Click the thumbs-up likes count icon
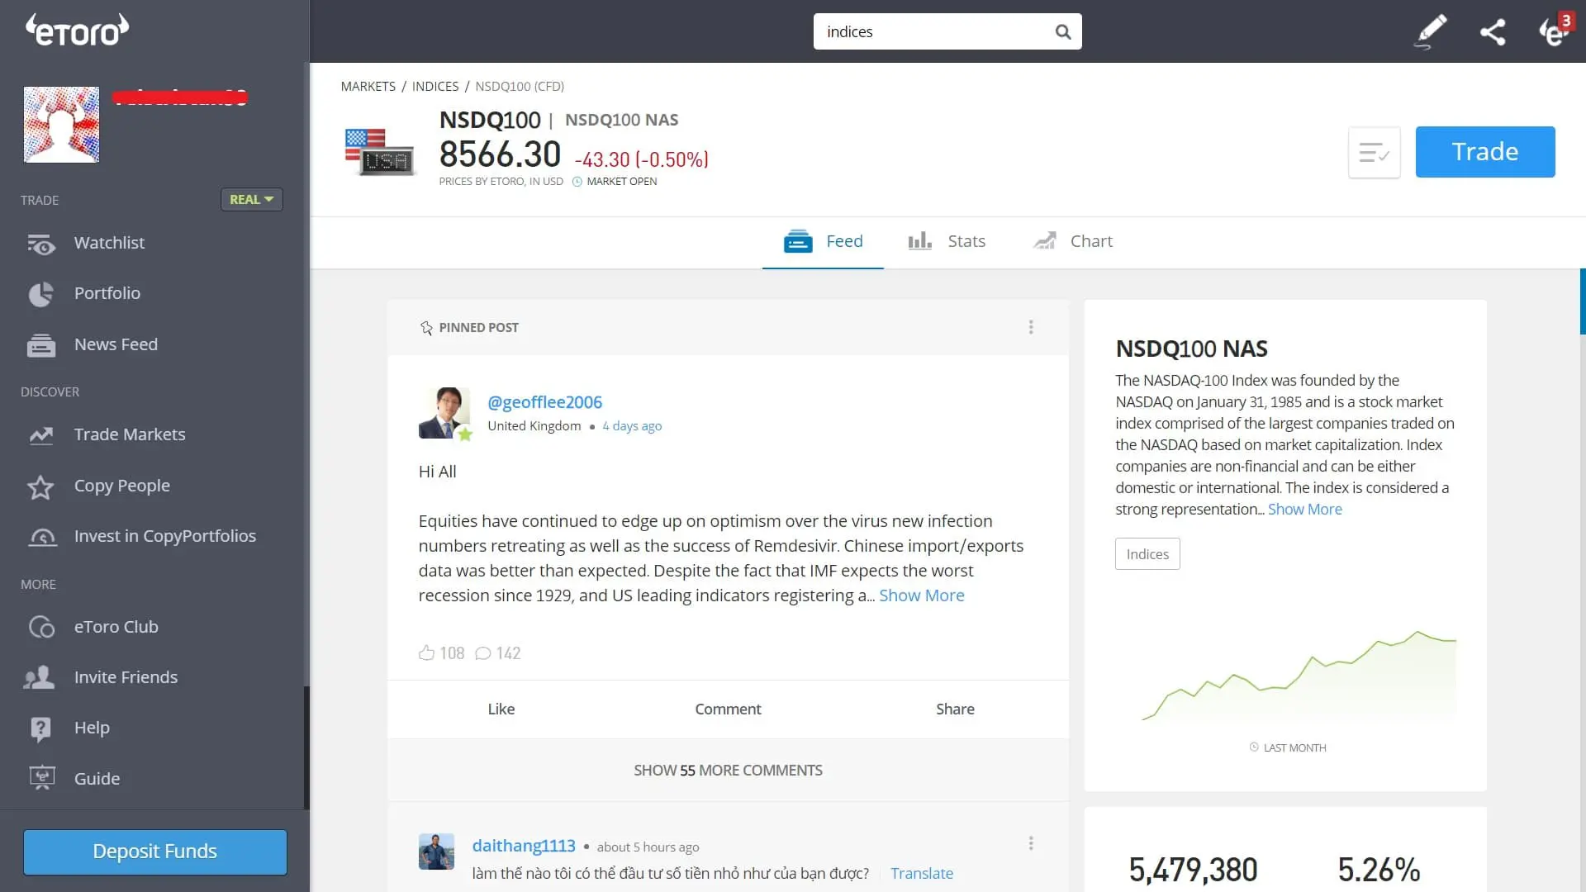The height and width of the screenshot is (892, 1586). click(x=426, y=653)
